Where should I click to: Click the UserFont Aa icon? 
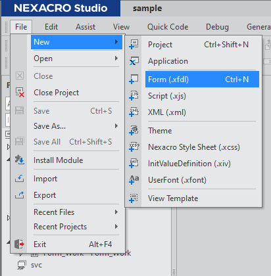(134, 180)
